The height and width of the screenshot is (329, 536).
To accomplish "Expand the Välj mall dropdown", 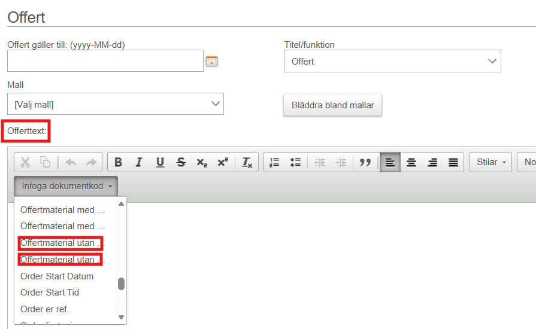I will coord(116,104).
